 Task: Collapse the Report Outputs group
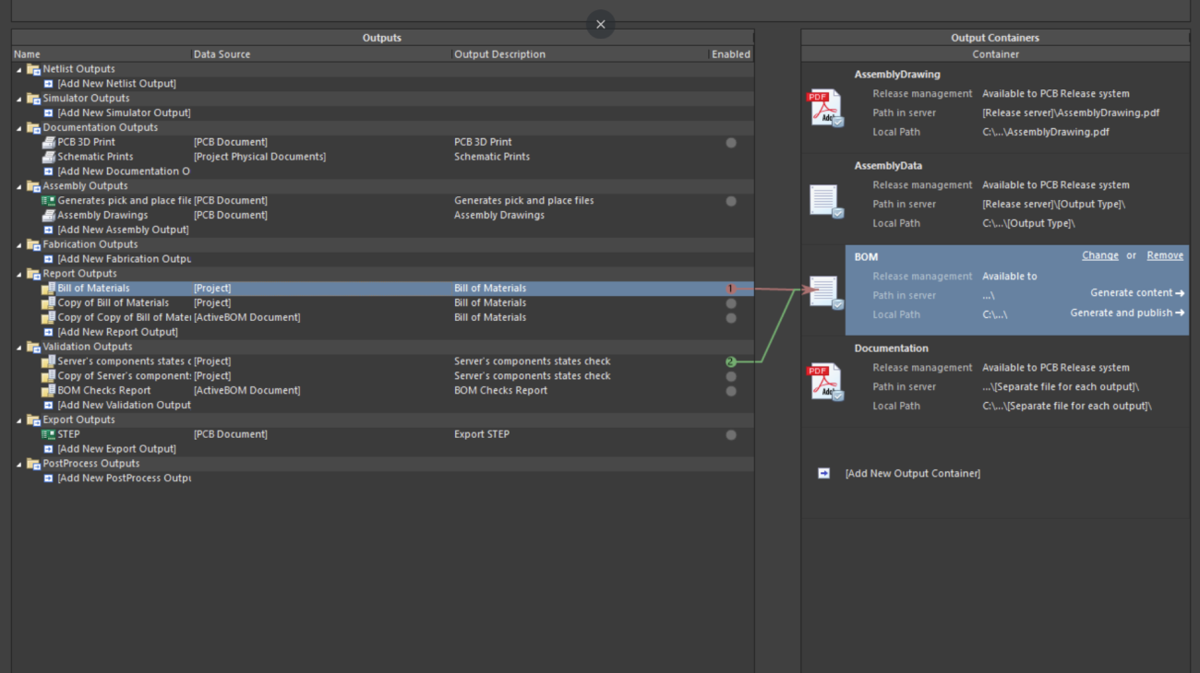point(19,274)
